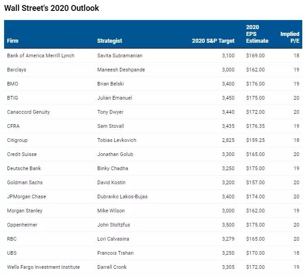This screenshot has height=277, width=305.
Task: Click the Francois Trahan strategist cell
Action: 115,253
